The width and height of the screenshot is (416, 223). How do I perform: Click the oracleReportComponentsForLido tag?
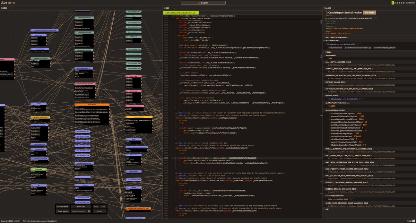[358, 48]
